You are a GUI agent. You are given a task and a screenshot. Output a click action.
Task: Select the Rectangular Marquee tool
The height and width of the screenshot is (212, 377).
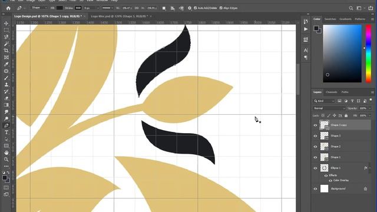click(6, 30)
